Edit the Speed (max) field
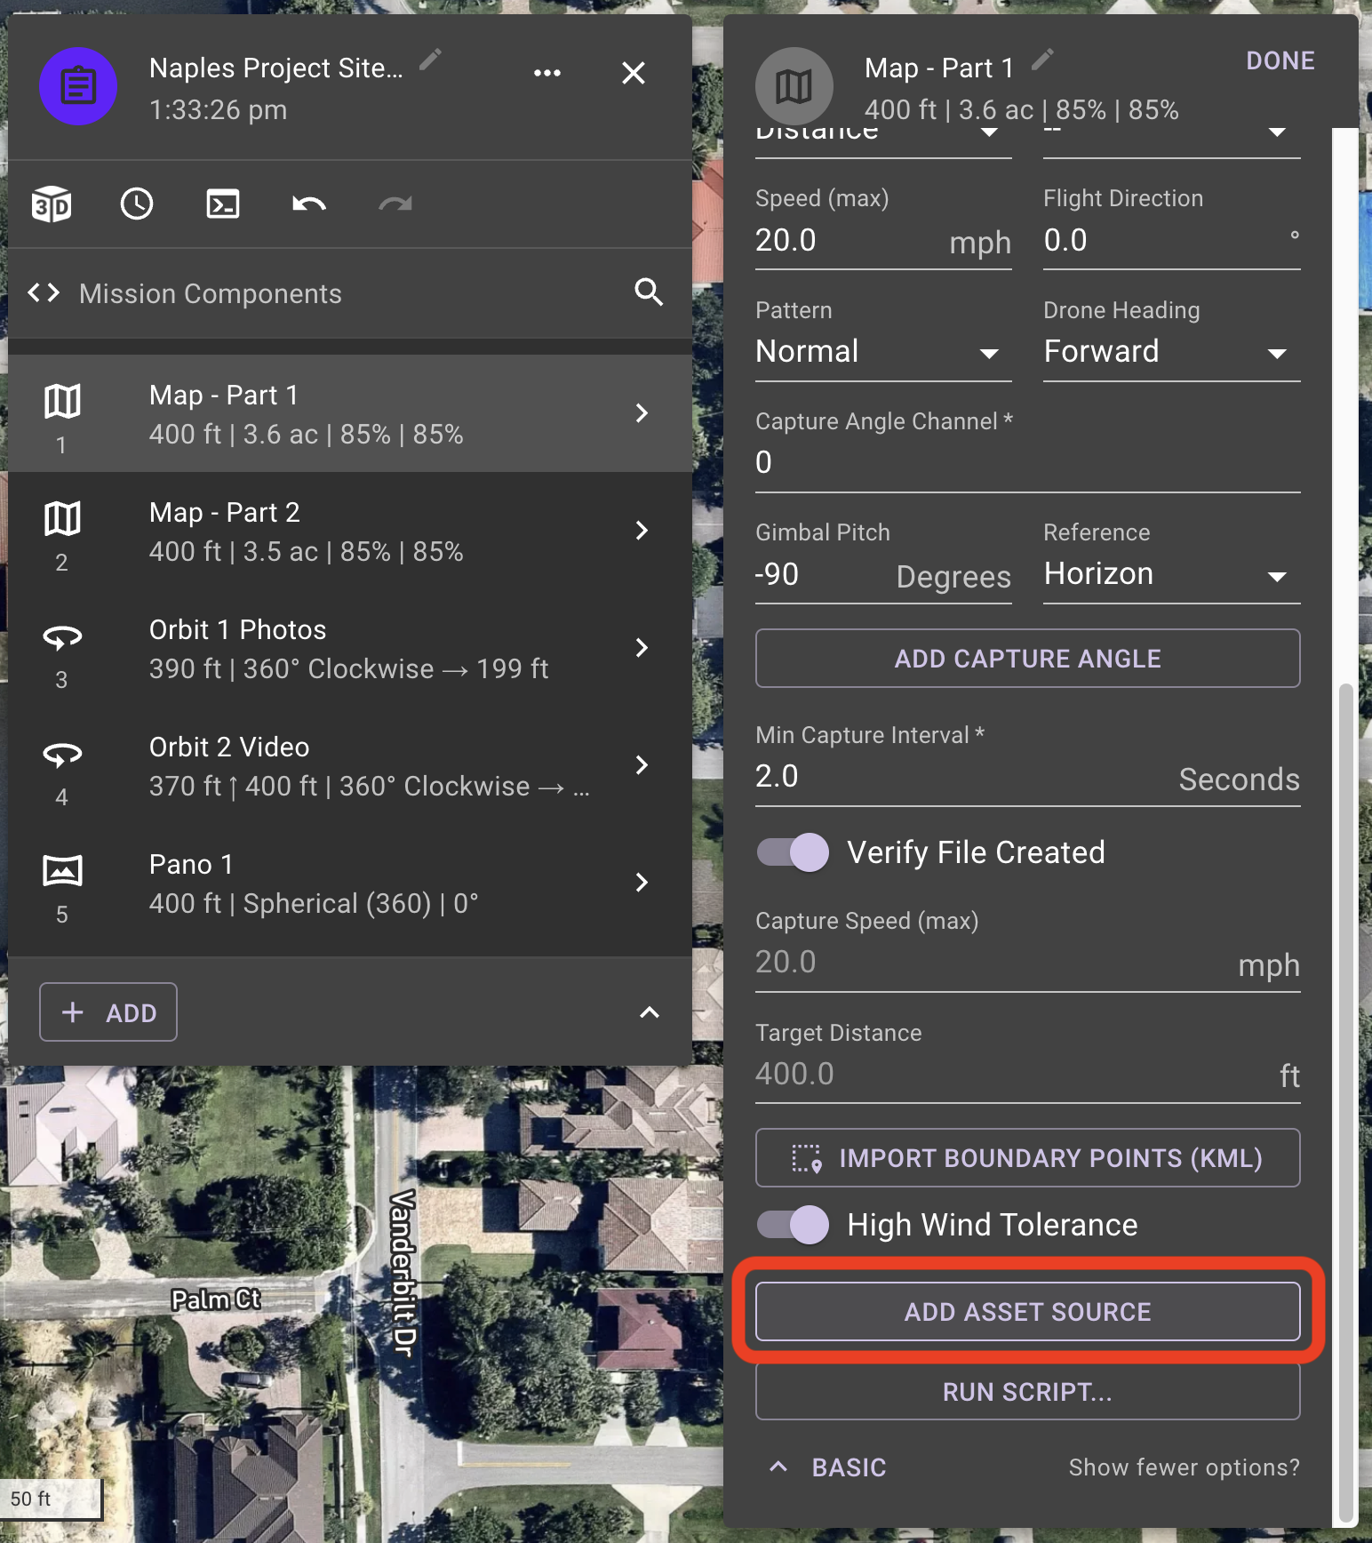Image resolution: width=1372 pixels, height=1543 pixels. click(x=883, y=241)
